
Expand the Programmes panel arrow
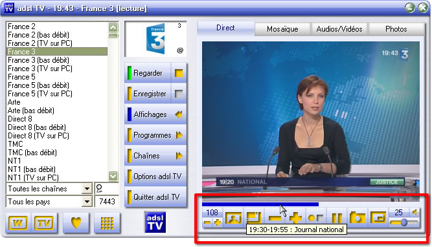(x=179, y=135)
